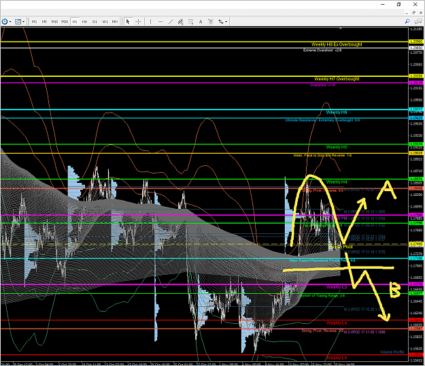Click the 'Weekly L4' level label
The width and height of the screenshot is (425, 366).
337,323
